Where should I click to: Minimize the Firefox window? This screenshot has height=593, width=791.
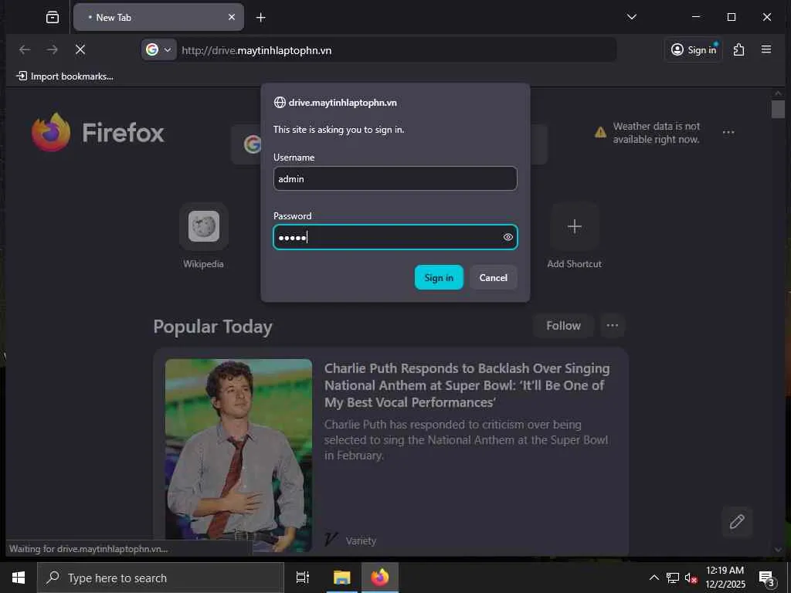point(696,17)
